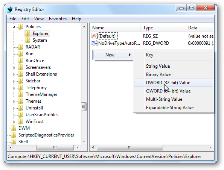Select the UserScanProfiles tree label
224x170 pixels.
click(x=42, y=115)
